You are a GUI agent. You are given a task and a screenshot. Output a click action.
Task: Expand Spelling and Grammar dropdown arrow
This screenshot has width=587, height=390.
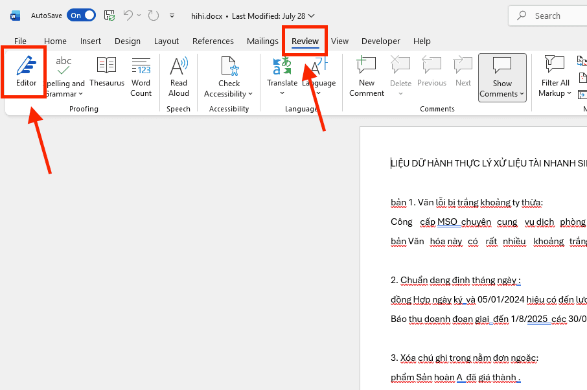coord(80,93)
